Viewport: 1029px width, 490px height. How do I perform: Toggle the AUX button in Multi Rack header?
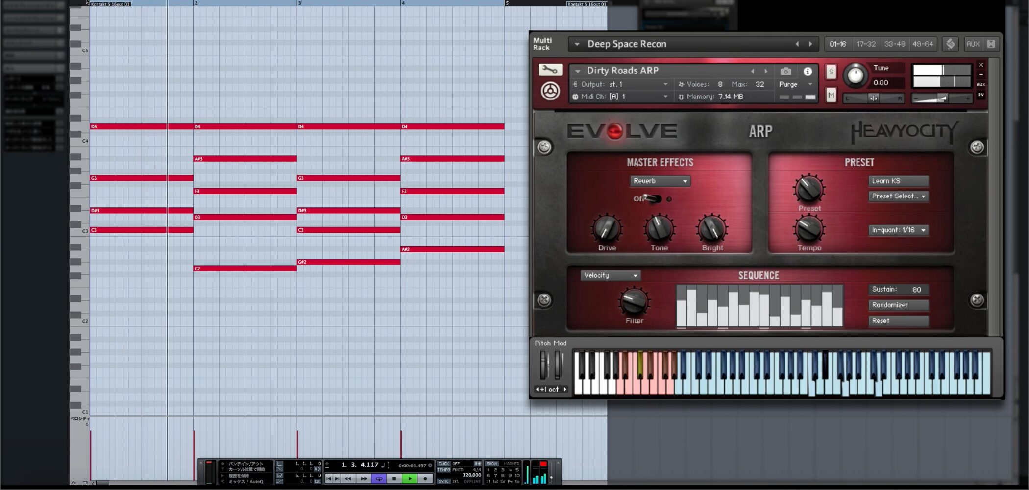pos(973,44)
